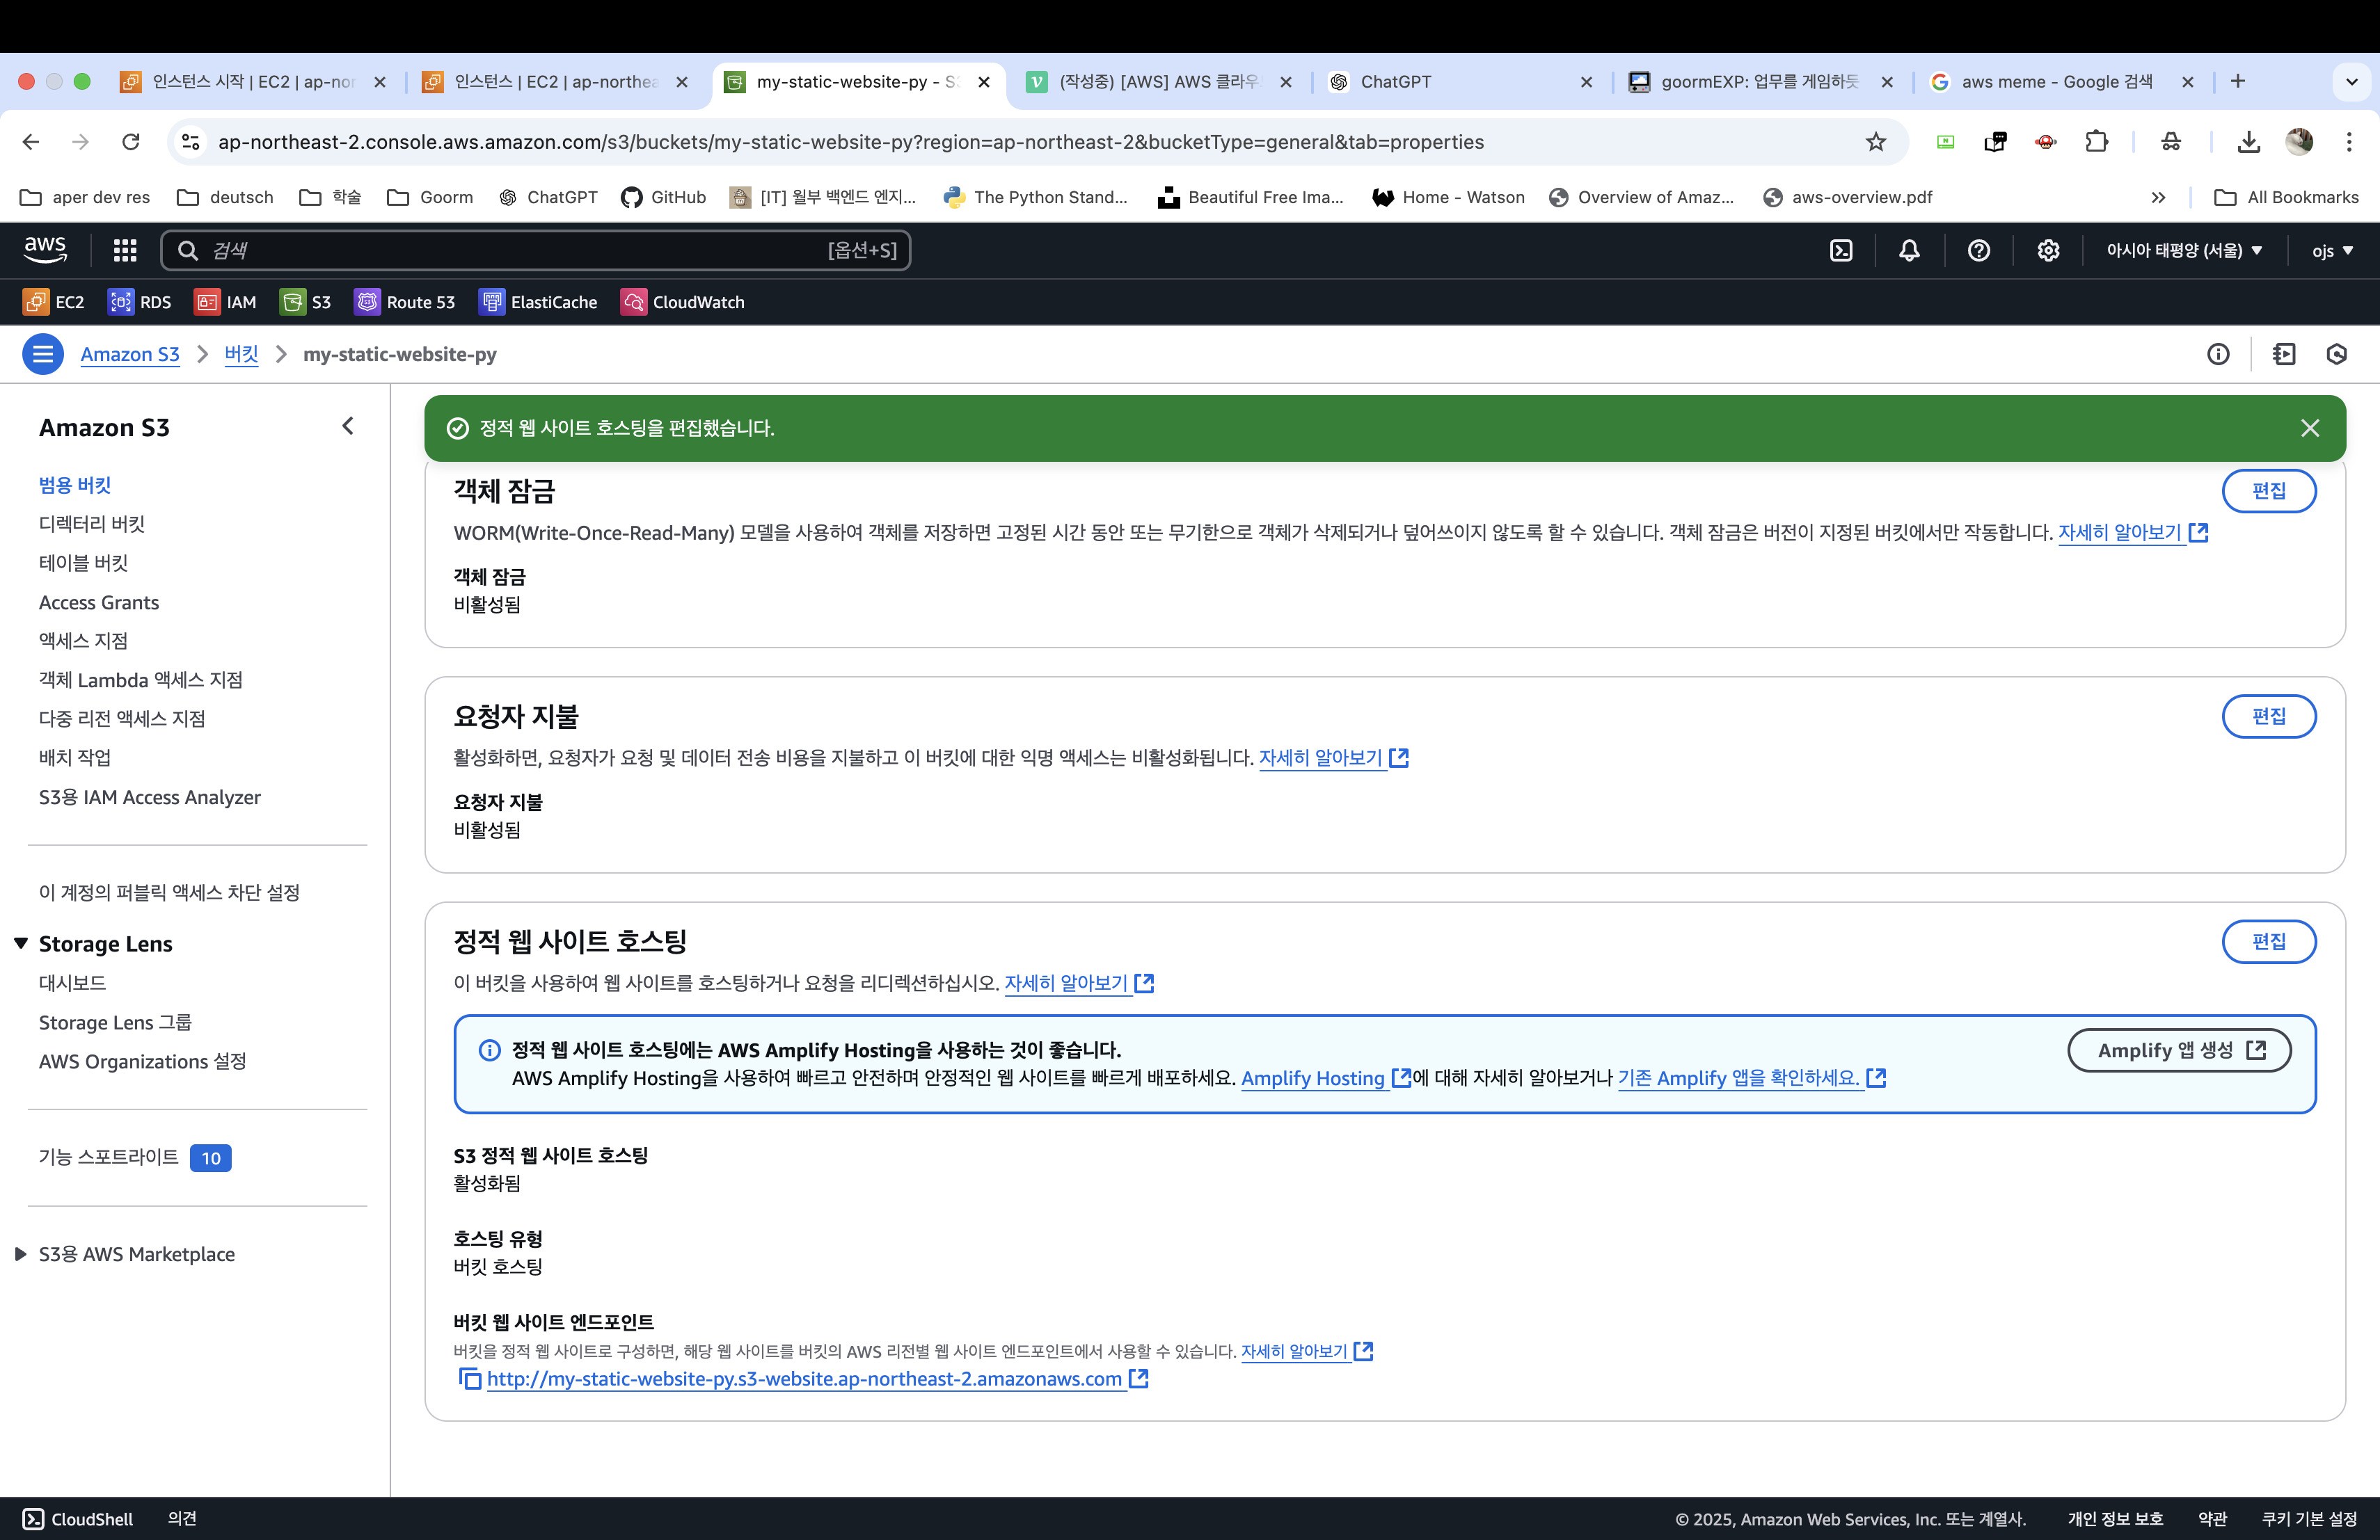Screen dimensions: 2380x1540
Task: Copy the bucket website endpoint URL
Action: point(469,1379)
